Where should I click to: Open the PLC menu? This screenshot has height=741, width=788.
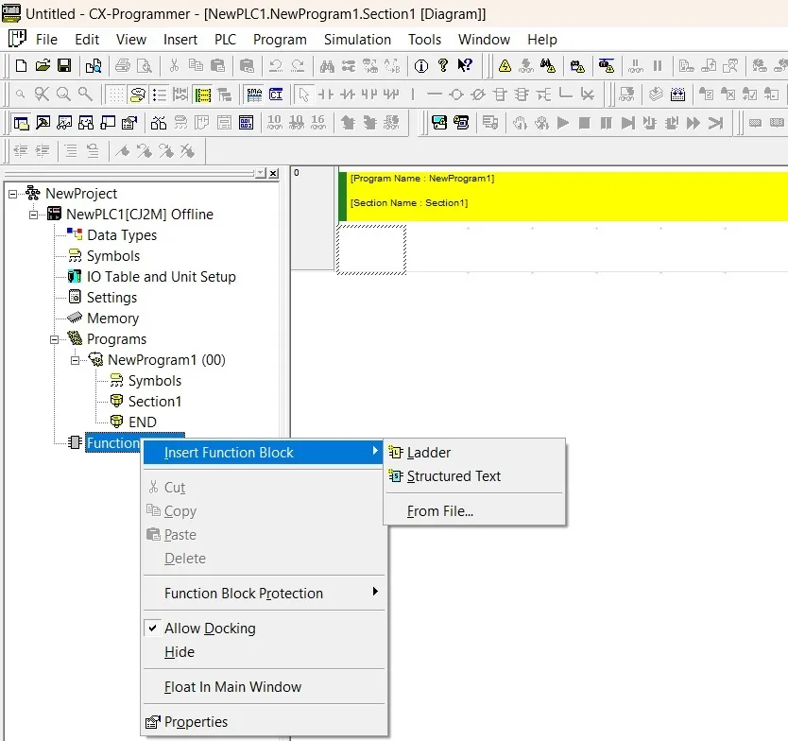click(x=225, y=39)
